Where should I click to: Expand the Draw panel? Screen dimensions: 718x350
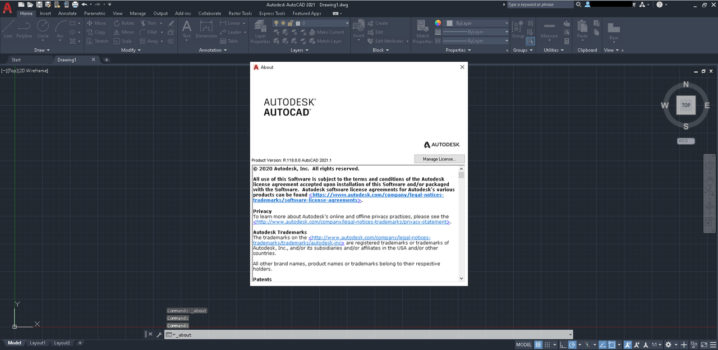pos(42,50)
